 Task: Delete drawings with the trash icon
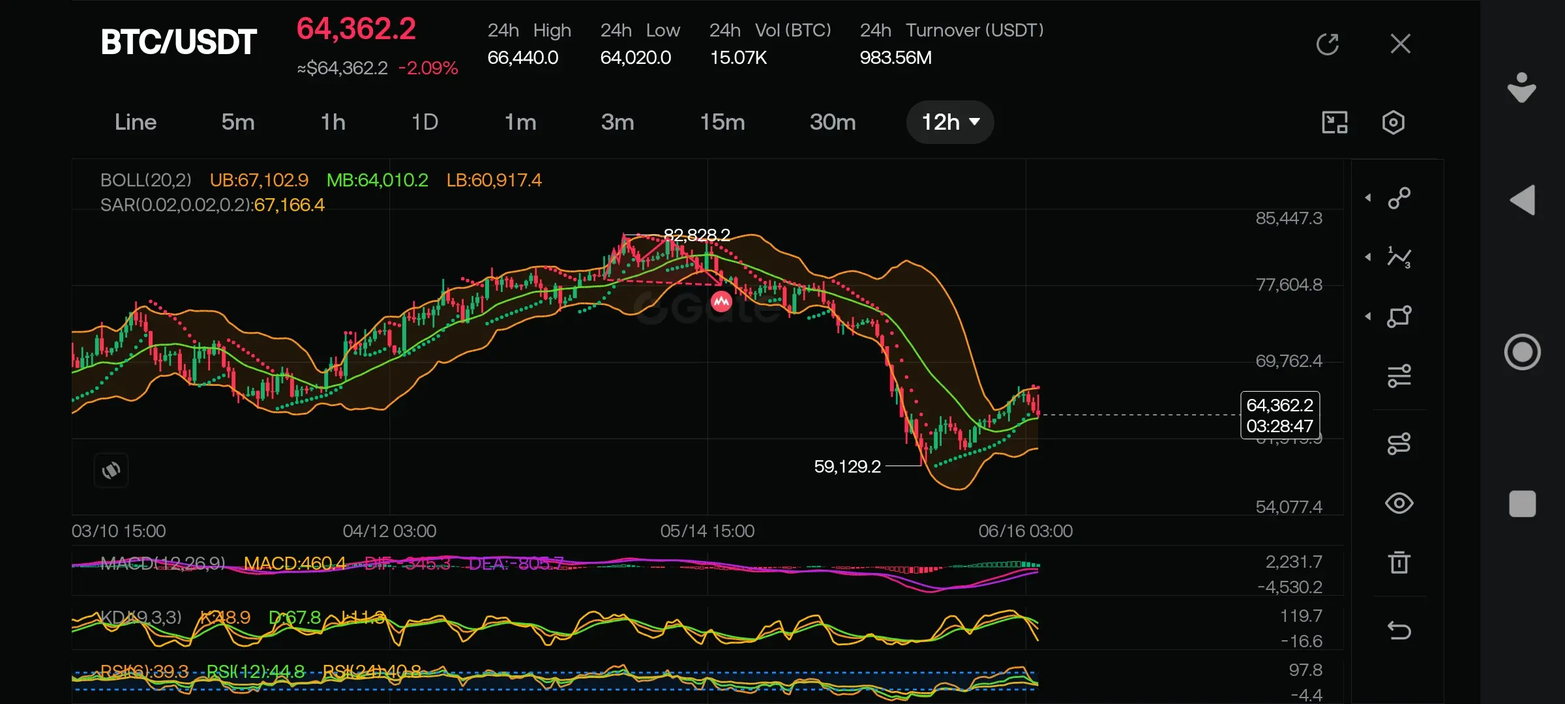pyautogui.click(x=1399, y=563)
